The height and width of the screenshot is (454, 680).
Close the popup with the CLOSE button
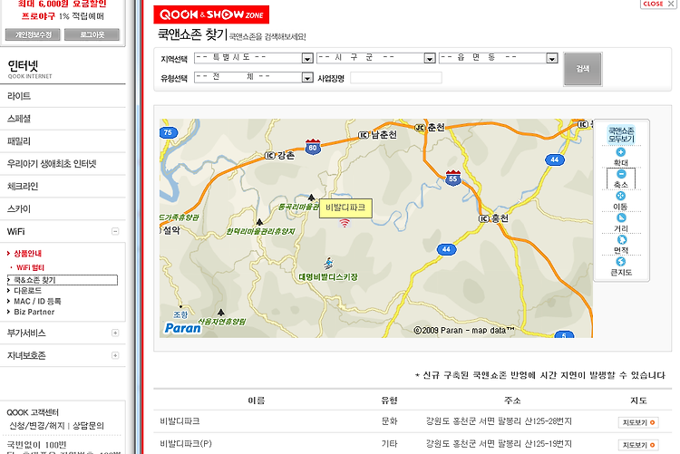point(658,4)
